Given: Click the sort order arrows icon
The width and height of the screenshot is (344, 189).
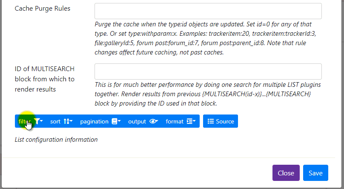Looking at the screenshot, I should pyautogui.click(x=67, y=121).
